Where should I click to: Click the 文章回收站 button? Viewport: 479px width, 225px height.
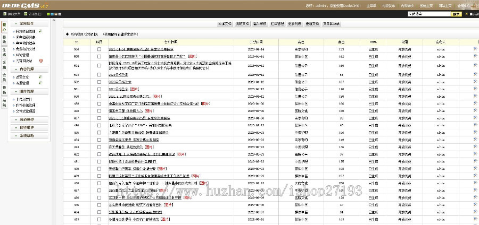coord(332,24)
